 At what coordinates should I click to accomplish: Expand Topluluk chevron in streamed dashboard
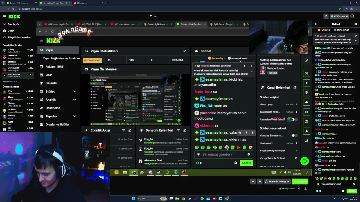(75, 116)
